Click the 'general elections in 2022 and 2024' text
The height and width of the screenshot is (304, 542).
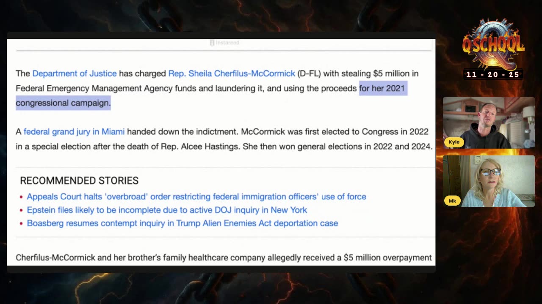365,147
